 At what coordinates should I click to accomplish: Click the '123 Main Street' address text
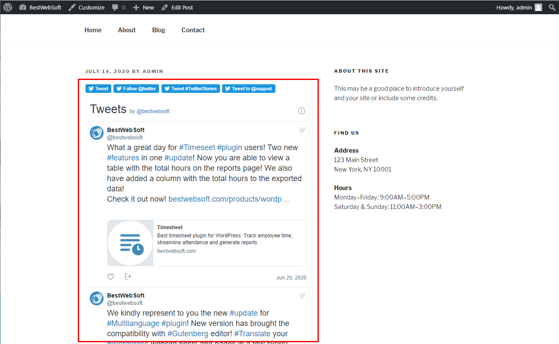click(356, 160)
